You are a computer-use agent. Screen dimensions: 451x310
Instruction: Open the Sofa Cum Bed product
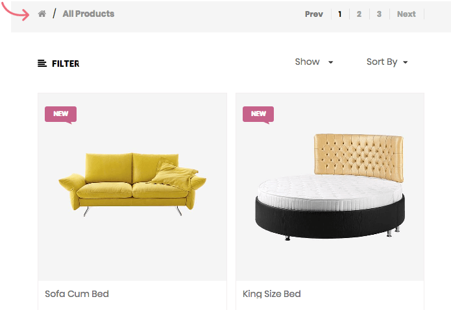coord(77,294)
